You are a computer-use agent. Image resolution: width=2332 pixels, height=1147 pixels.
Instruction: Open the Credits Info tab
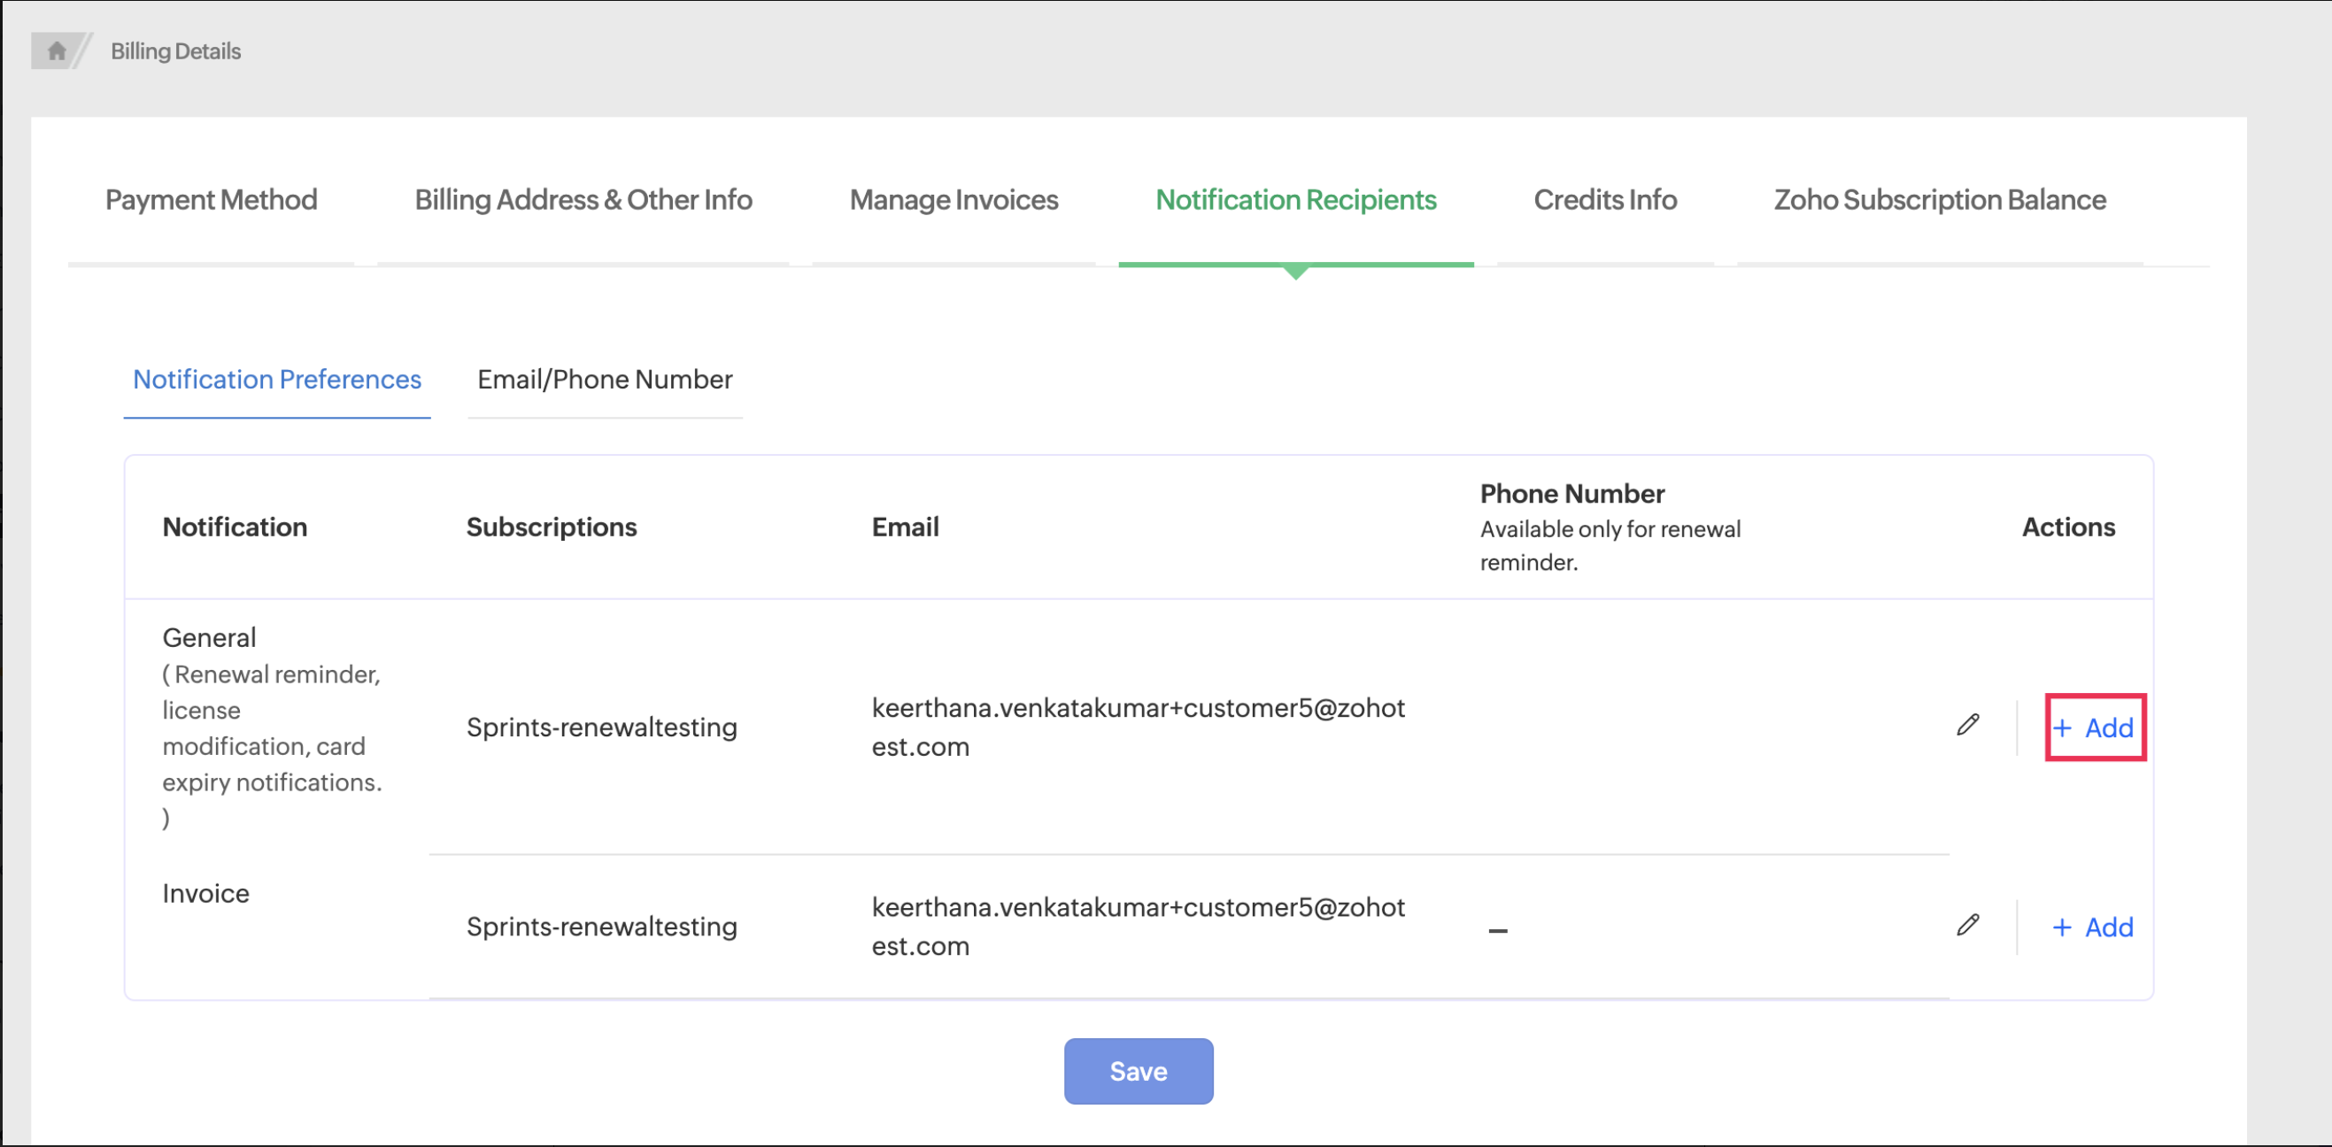pos(1604,199)
